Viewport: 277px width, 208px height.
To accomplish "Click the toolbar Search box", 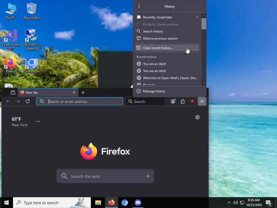I will pos(145,101).
